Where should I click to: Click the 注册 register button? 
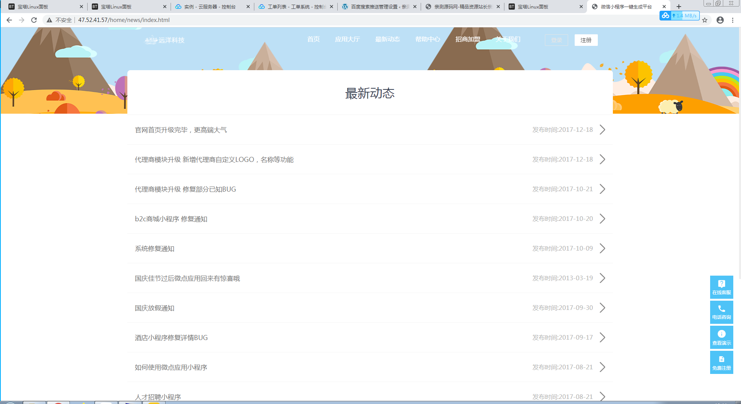[x=586, y=40]
